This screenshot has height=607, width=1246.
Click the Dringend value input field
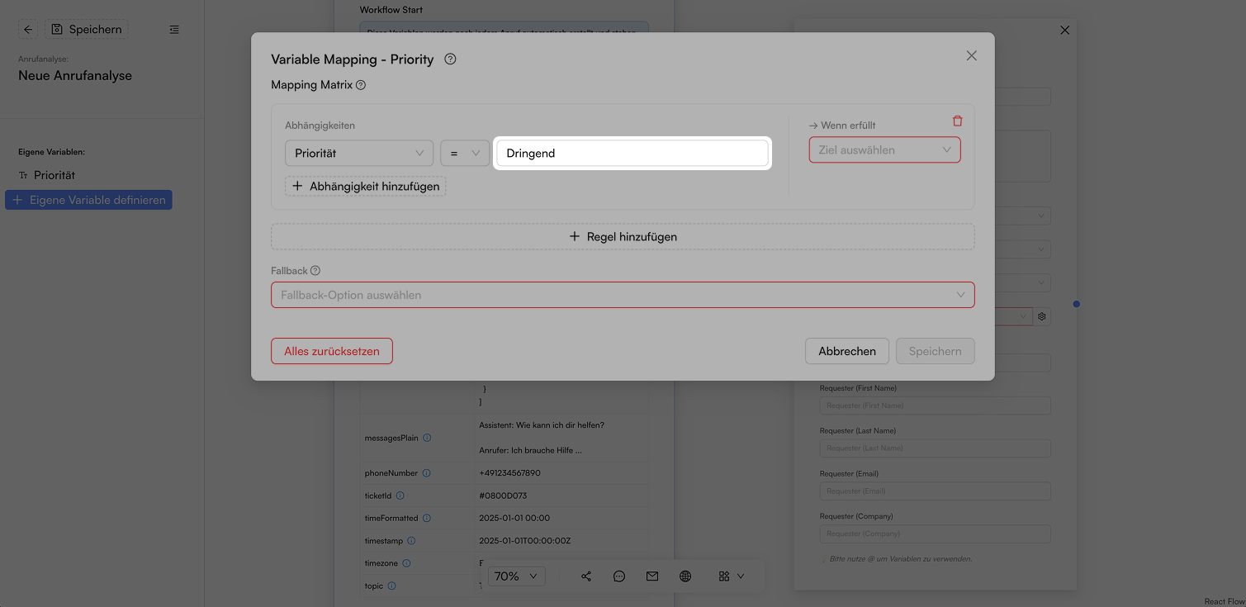coord(632,153)
